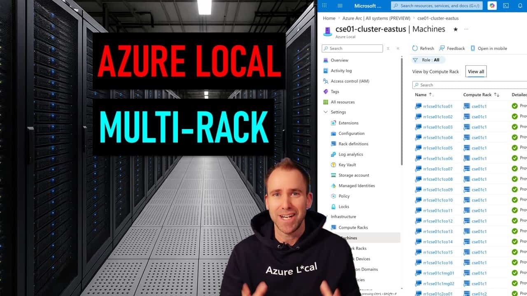Open Rack definitions in the Settings menu
Image resolution: width=527 pixels, height=296 pixels.
click(353, 144)
